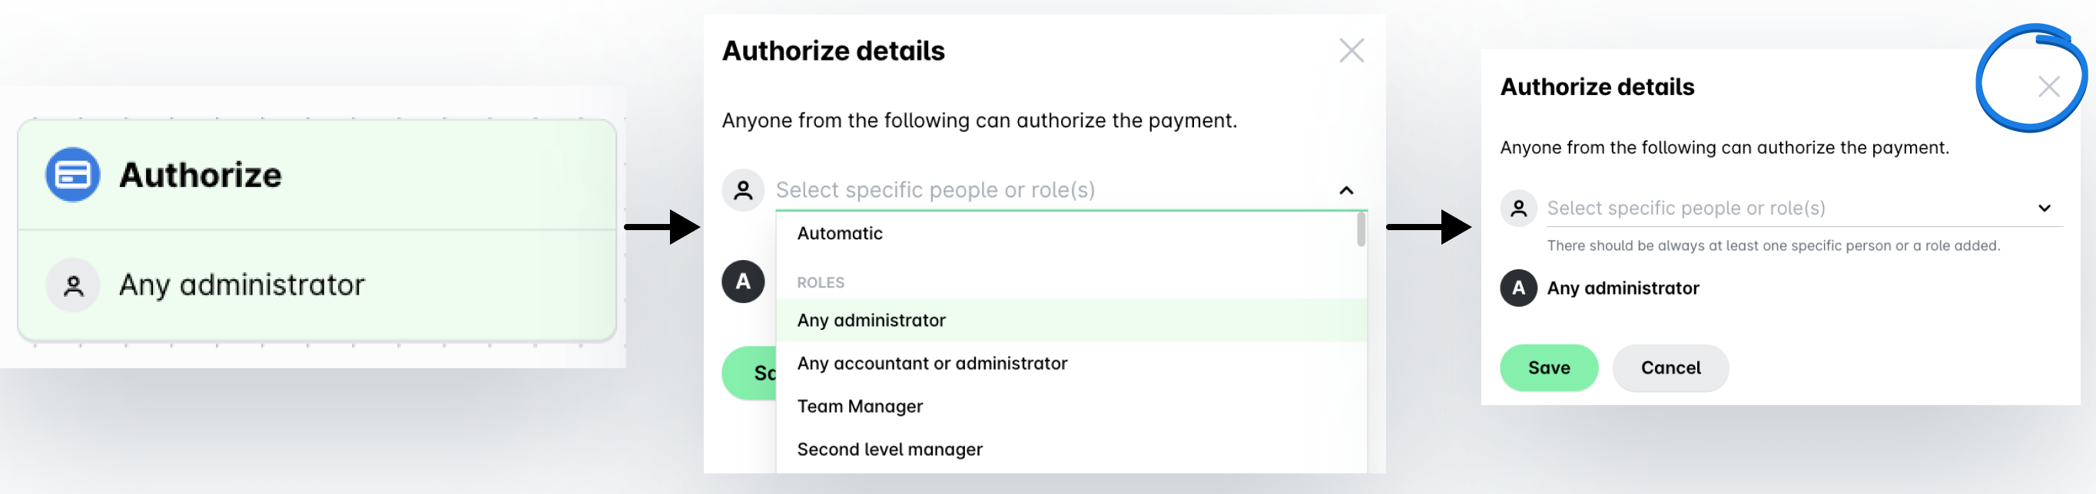The image size is (2096, 494).
Task: Click the search field in the open dropdown
Action: point(1050,190)
